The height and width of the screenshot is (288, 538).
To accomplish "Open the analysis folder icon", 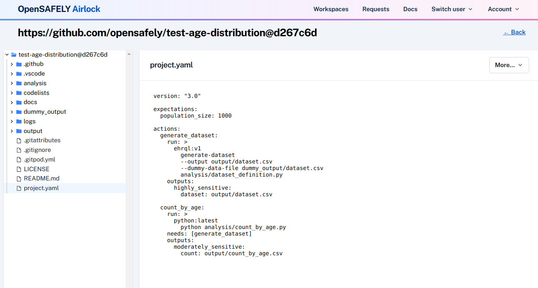I will click(x=20, y=83).
